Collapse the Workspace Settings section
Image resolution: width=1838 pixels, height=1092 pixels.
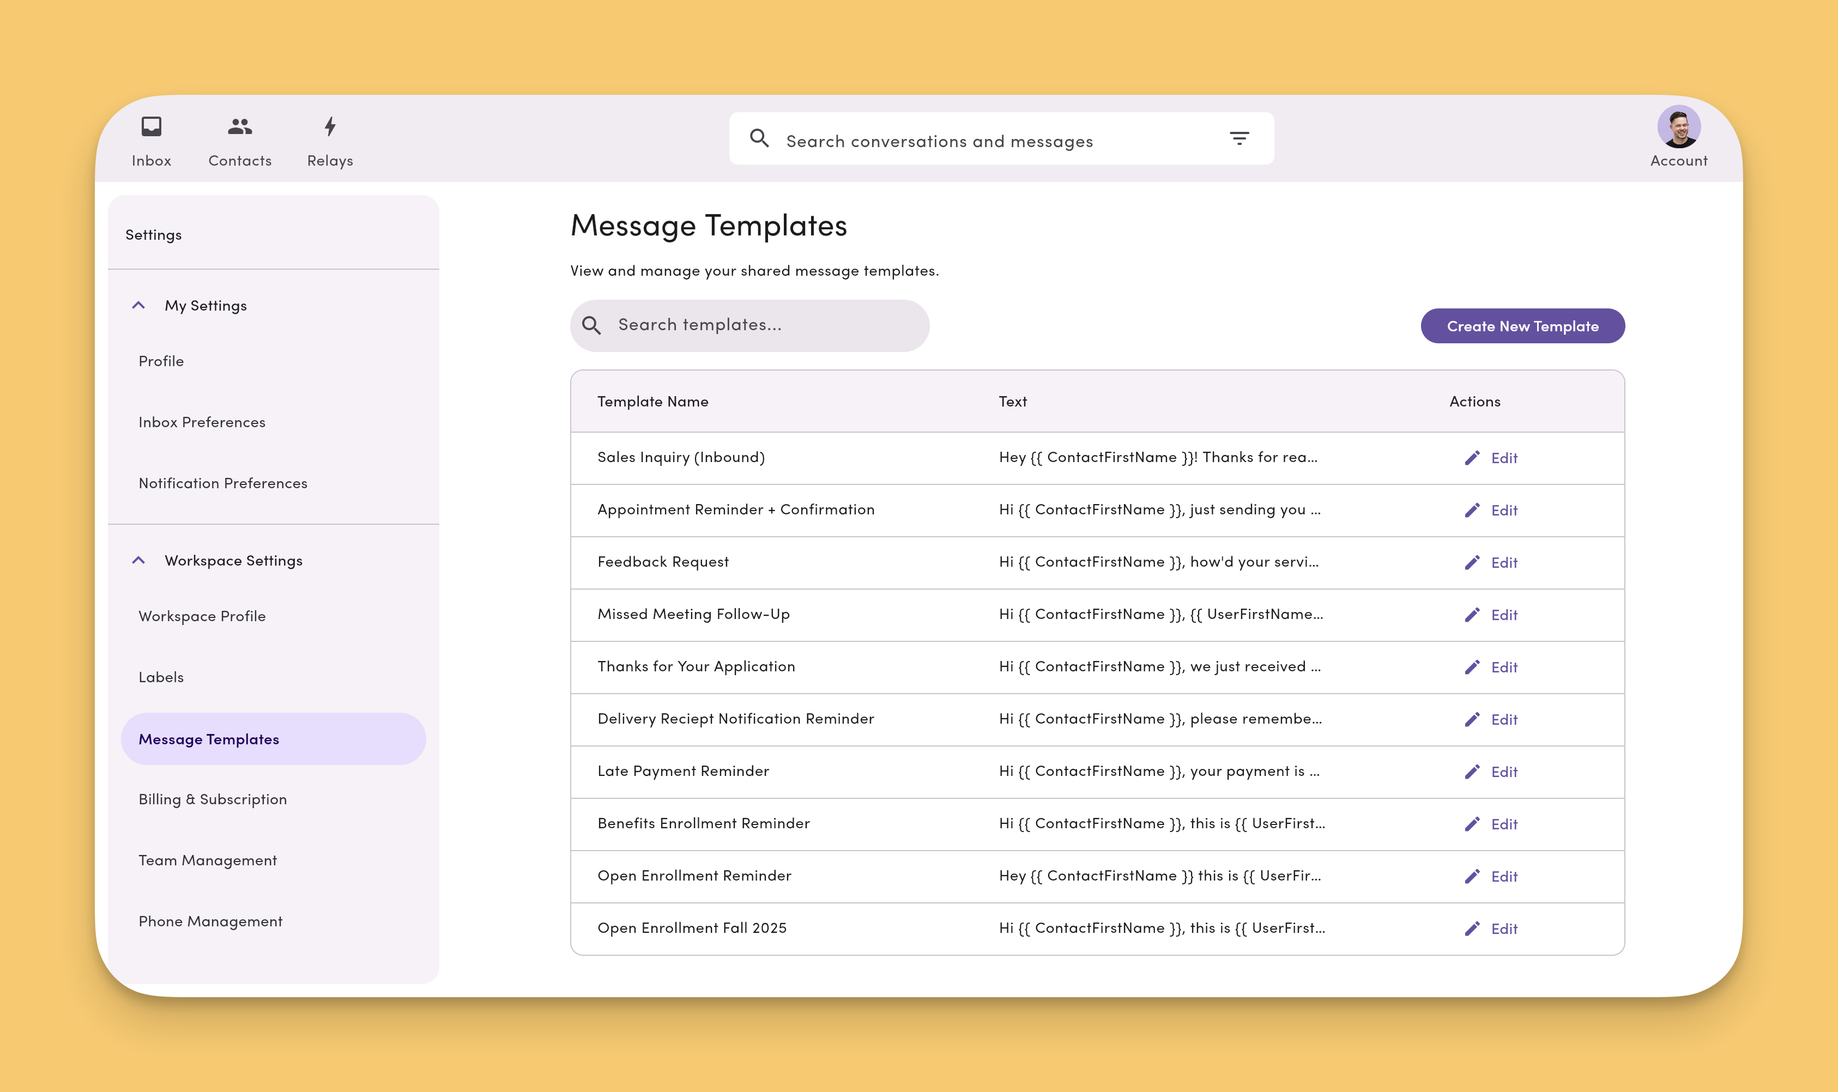coord(139,560)
